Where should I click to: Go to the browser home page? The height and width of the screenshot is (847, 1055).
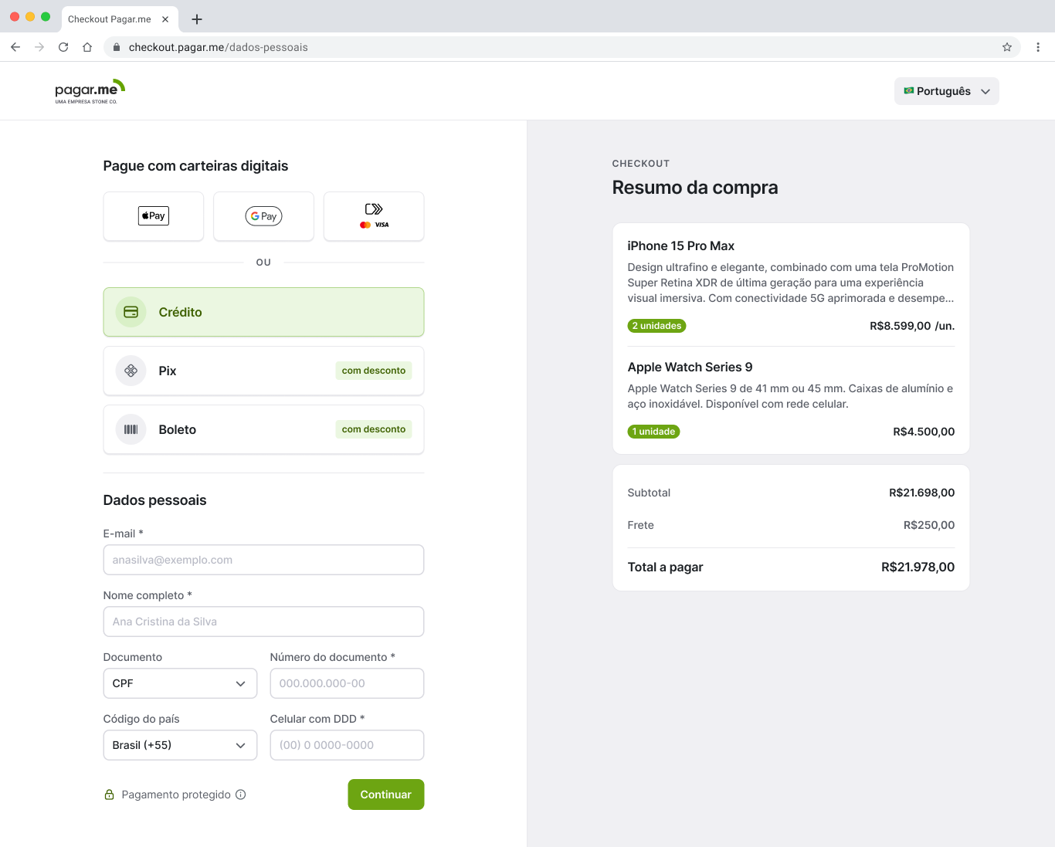tap(87, 47)
